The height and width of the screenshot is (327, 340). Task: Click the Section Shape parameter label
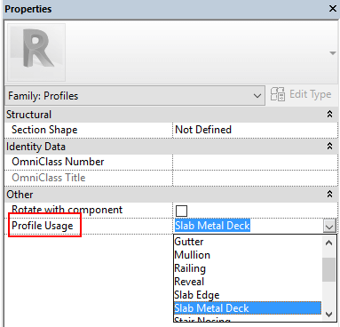tap(44, 130)
